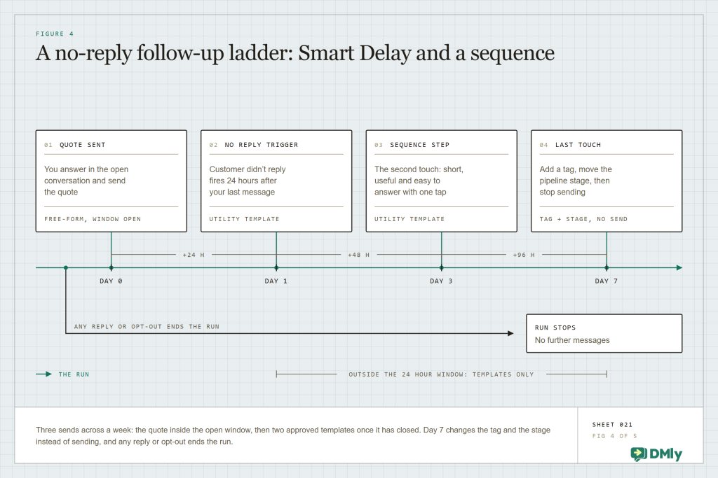The width and height of the screenshot is (718, 478).
Task: Click the '+24 H' interval label
Action: tap(194, 255)
